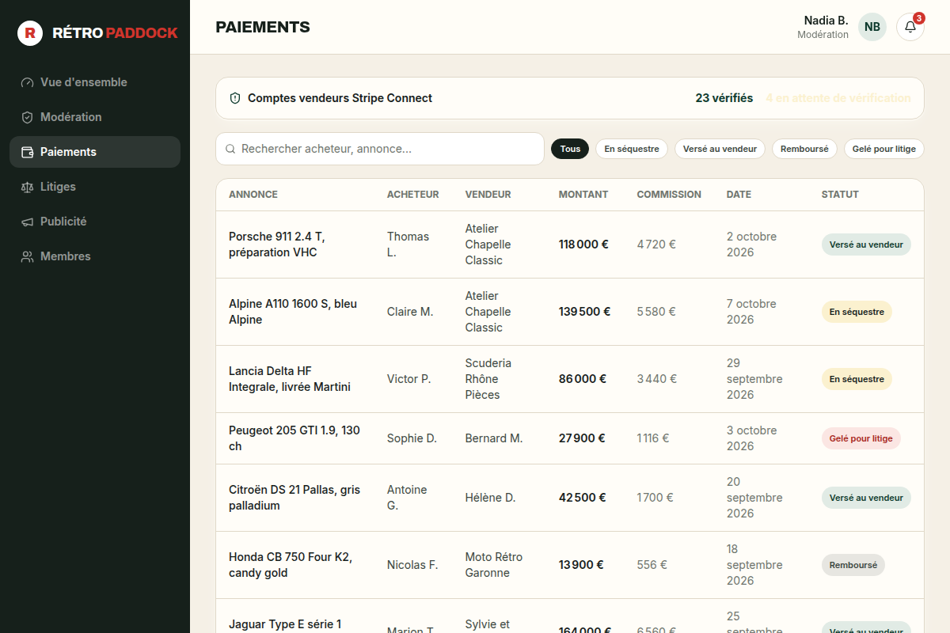This screenshot has height=633, width=950.
Task: Click seller Moto Rétro Garonne
Action: click(x=494, y=565)
